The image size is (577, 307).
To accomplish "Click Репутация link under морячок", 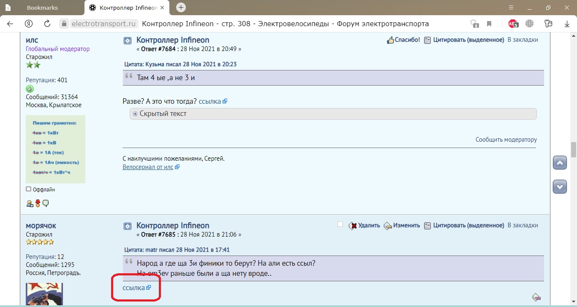I will pyautogui.click(x=41, y=257).
